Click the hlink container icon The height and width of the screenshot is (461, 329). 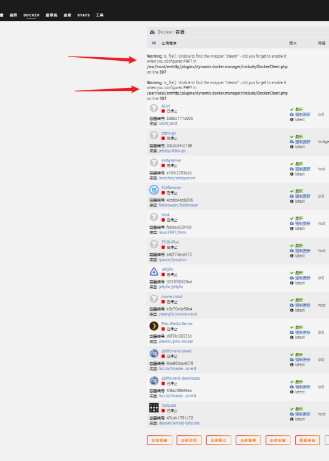click(x=154, y=217)
